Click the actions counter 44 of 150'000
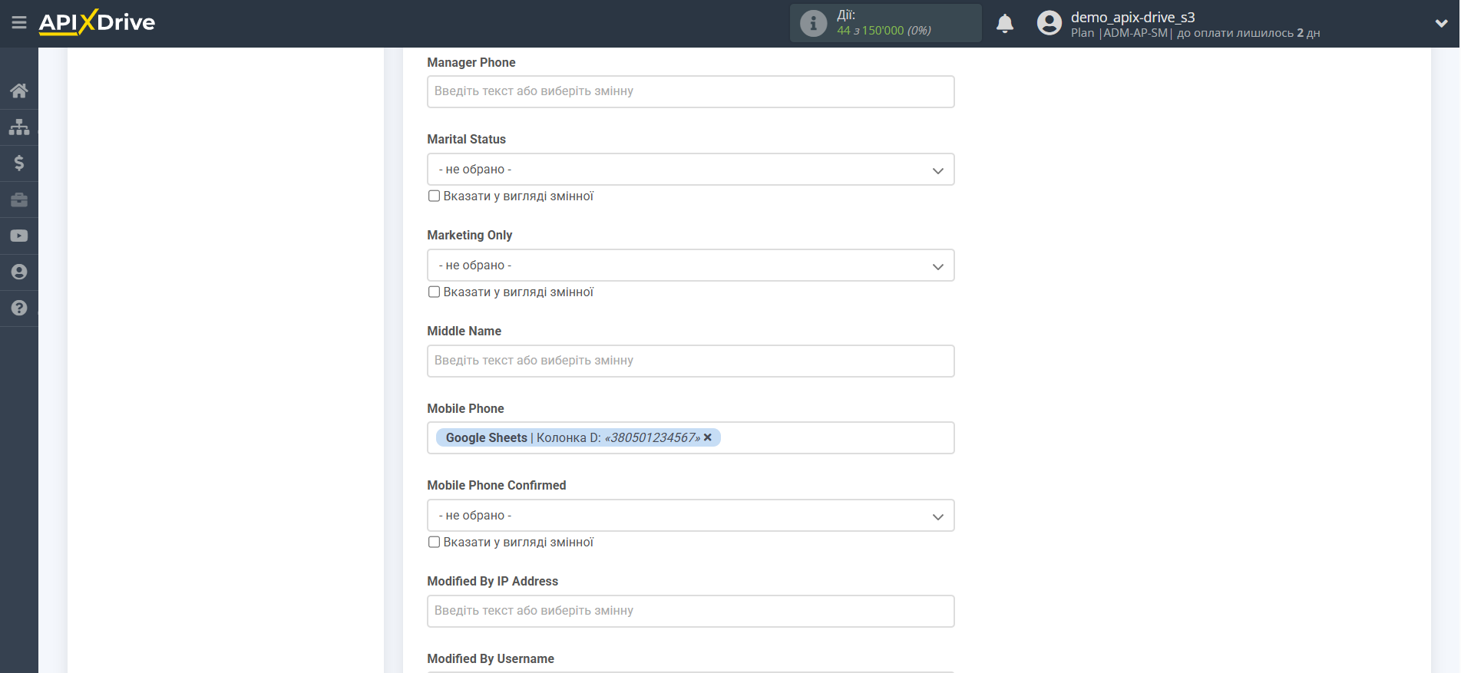Viewport: 1461px width, 673px height. (x=884, y=31)
